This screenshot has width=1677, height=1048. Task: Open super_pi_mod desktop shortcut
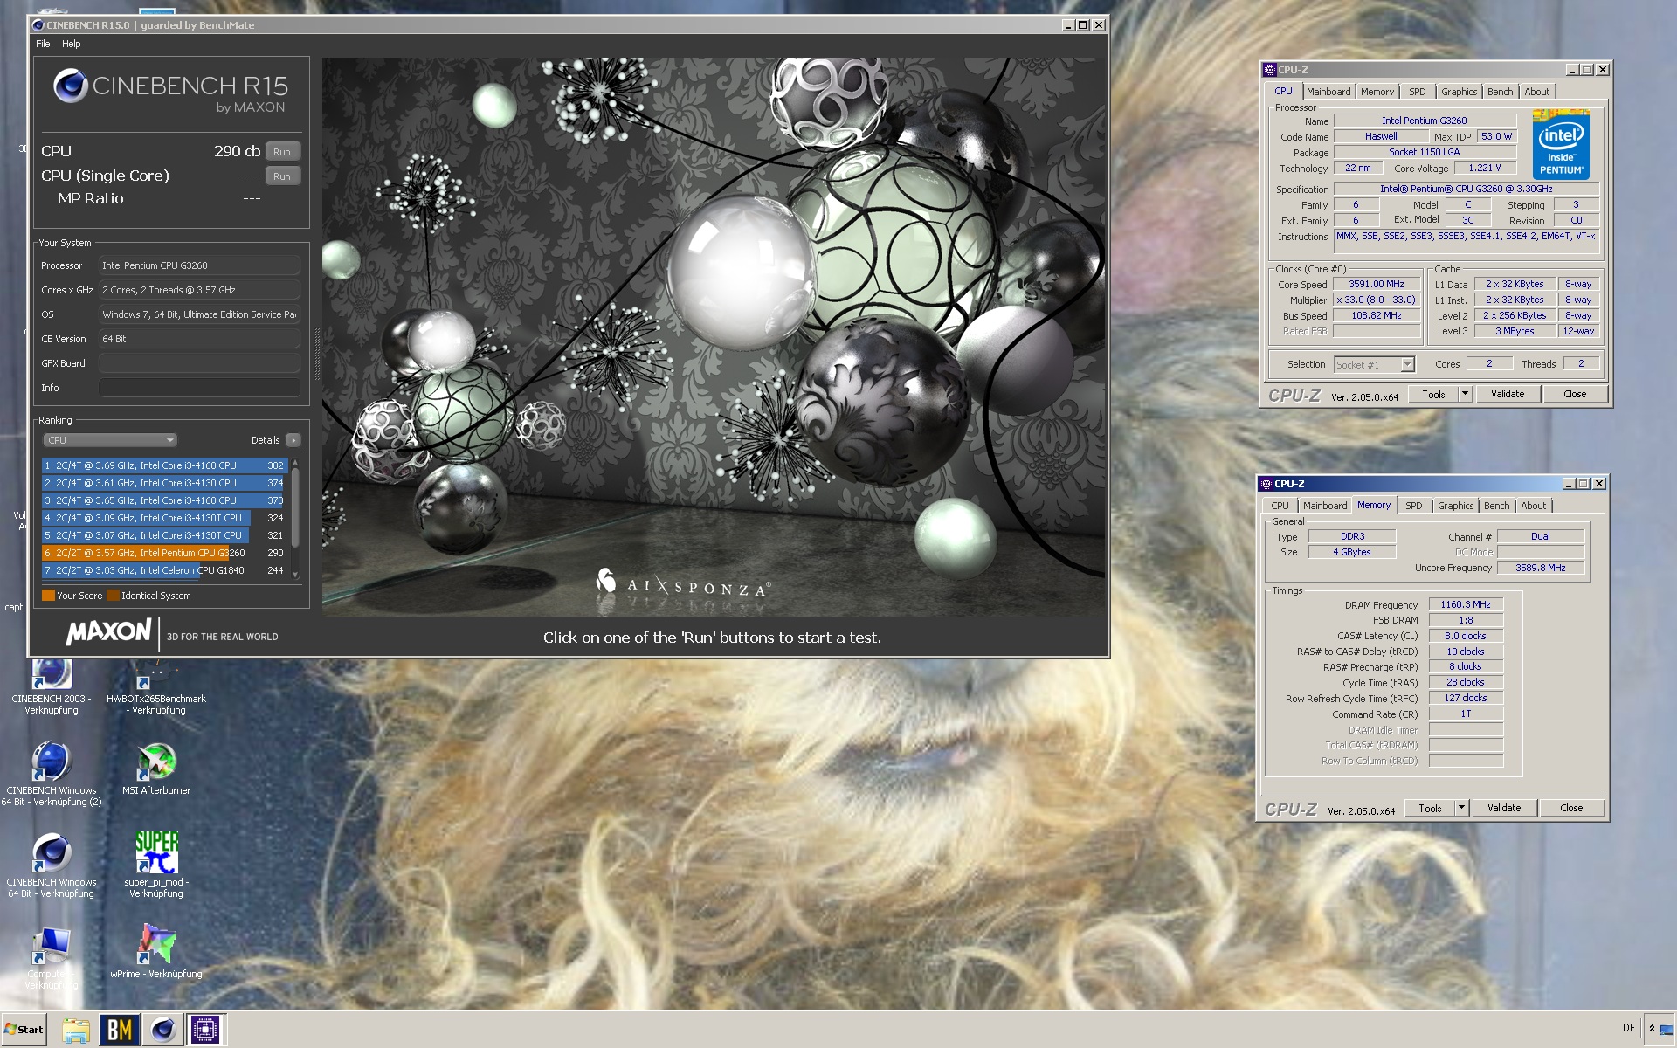(x=156, y=865)
